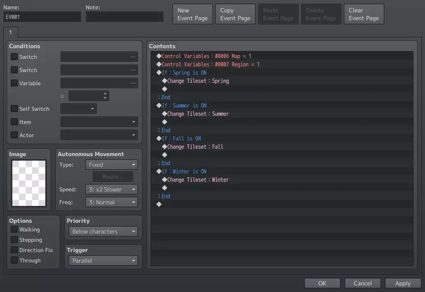
Task: Click the event Name field containing EV001
Action: [x=42, y=17]
